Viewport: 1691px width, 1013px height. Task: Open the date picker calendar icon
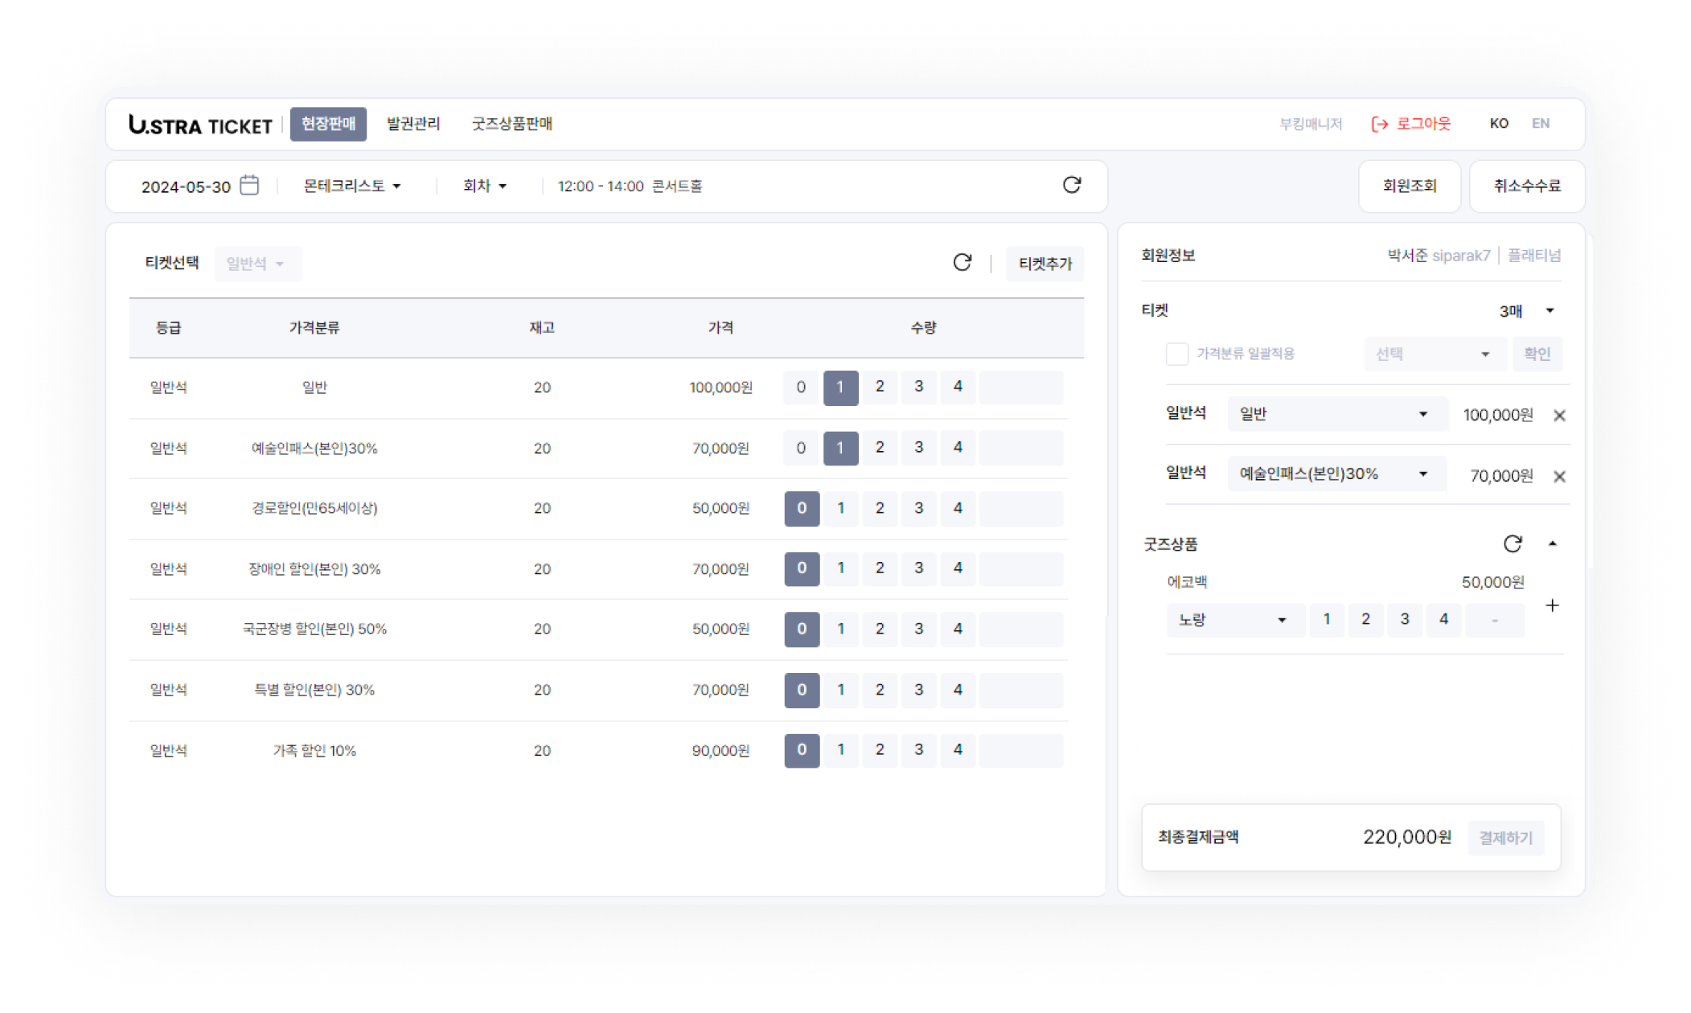pyautogui.click(x=250, y=186)
